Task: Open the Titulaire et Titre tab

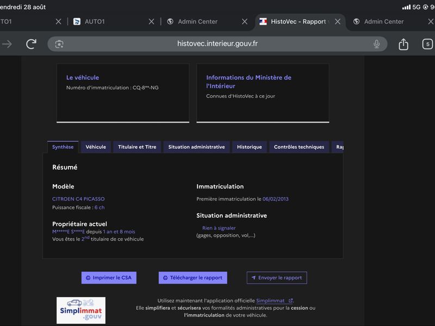Action: pos(137,147)
